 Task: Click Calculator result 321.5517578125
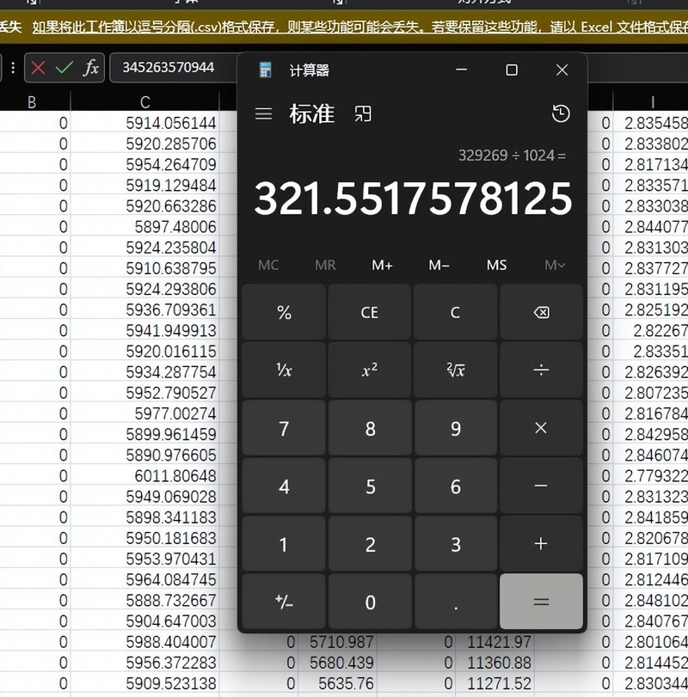[413, 199]
